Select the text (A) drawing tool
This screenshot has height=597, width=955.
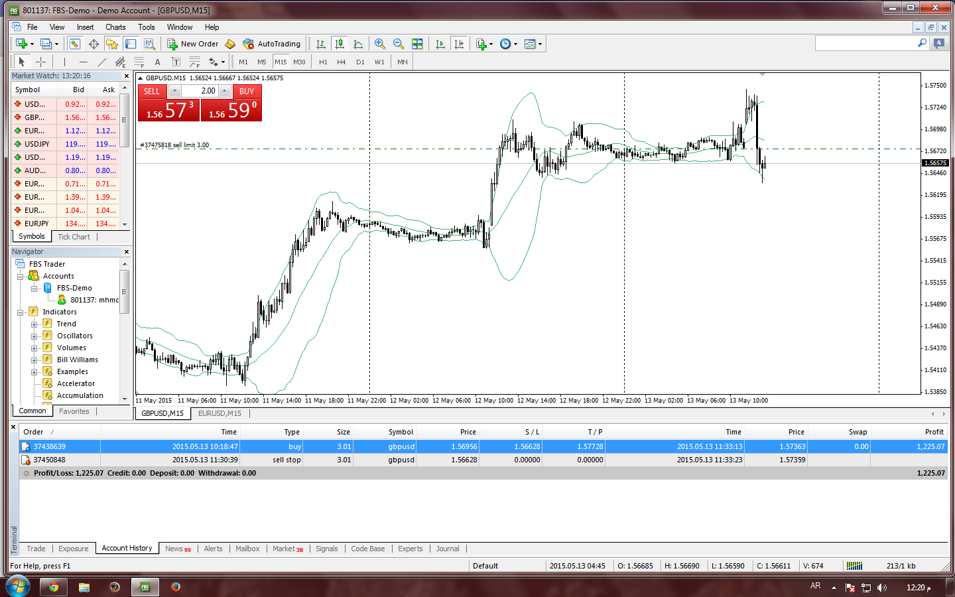pyautogui.click(x=157, y=62)
